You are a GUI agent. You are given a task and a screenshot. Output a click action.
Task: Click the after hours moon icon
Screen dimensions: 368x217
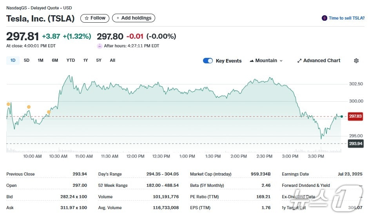[100, 46]
